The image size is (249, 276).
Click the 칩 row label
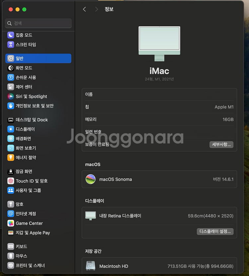[87, 107]
